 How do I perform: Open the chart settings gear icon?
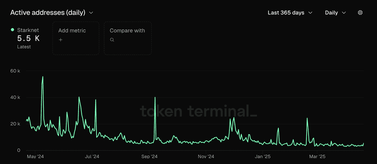360,13
